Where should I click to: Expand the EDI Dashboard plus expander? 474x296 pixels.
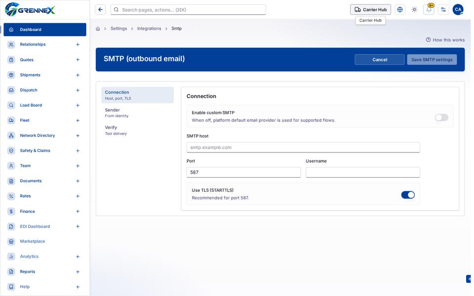point(78,226)
